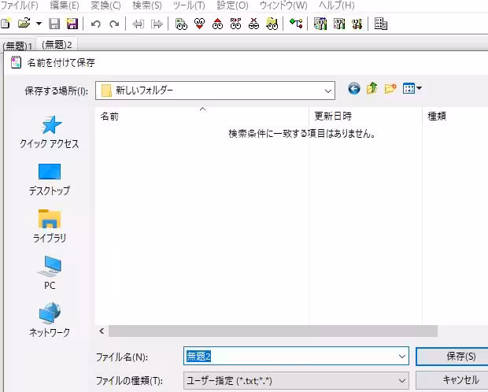
Task: Click the Save (floppy disk) toolbar icon
Action: [x=54, y=24]
